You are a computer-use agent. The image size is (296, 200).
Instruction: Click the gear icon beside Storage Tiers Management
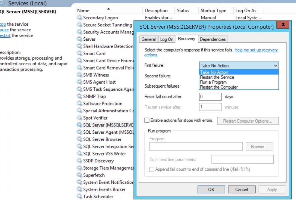click(79, 168)
